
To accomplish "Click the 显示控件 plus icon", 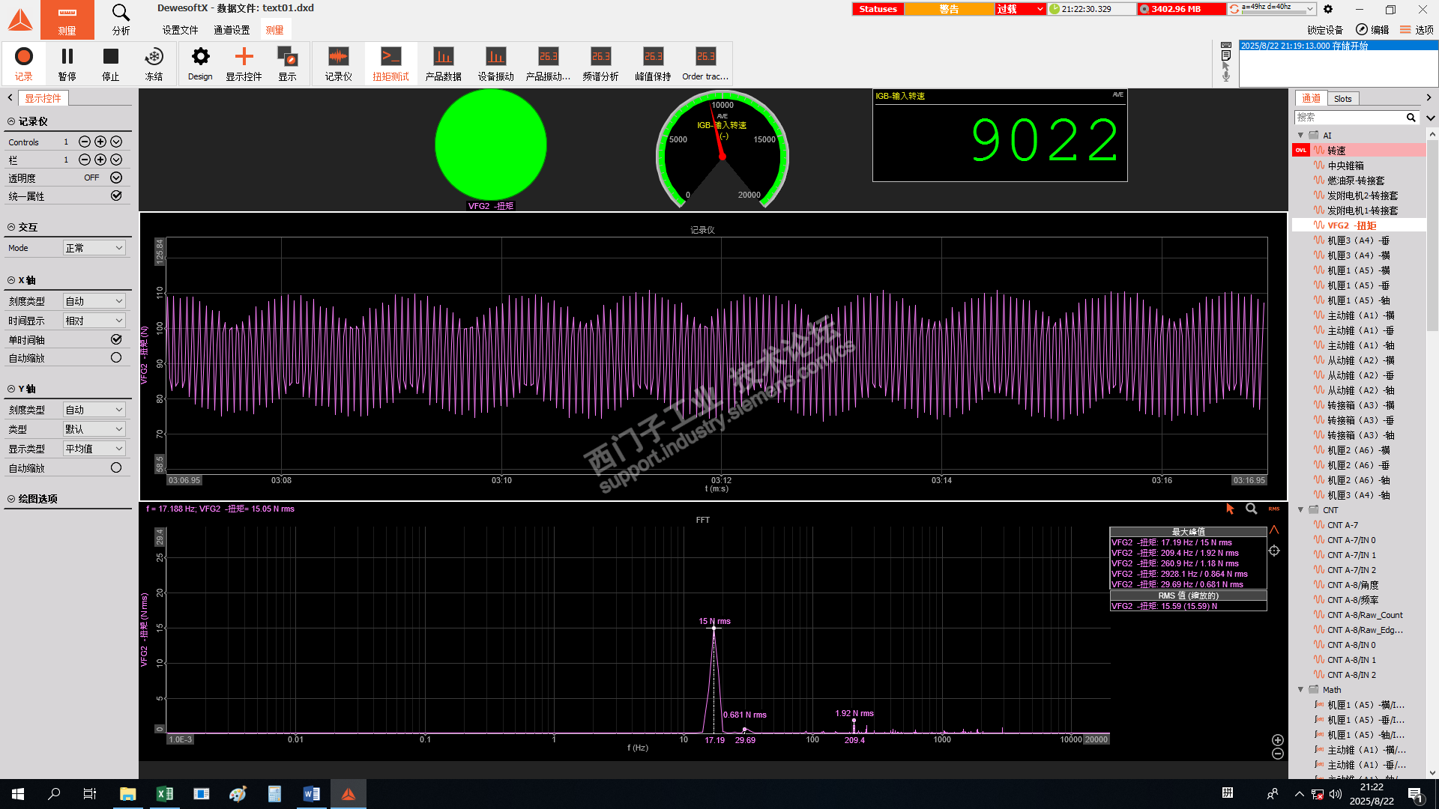I will 244,57.
